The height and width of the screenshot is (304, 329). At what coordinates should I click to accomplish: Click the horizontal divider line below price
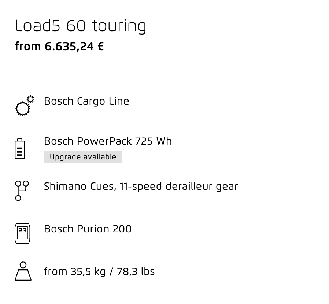164,73
